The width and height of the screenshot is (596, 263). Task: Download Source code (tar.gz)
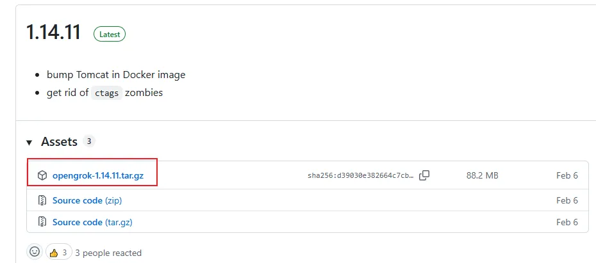point(92,222)
